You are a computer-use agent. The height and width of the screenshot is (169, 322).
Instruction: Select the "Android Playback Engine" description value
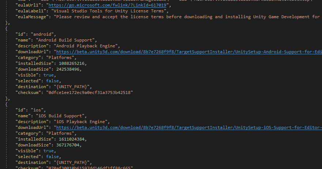86,46
